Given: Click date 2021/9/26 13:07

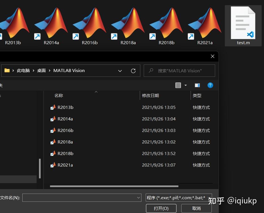Looking at the screenshot, I should (x=159, y=165).
